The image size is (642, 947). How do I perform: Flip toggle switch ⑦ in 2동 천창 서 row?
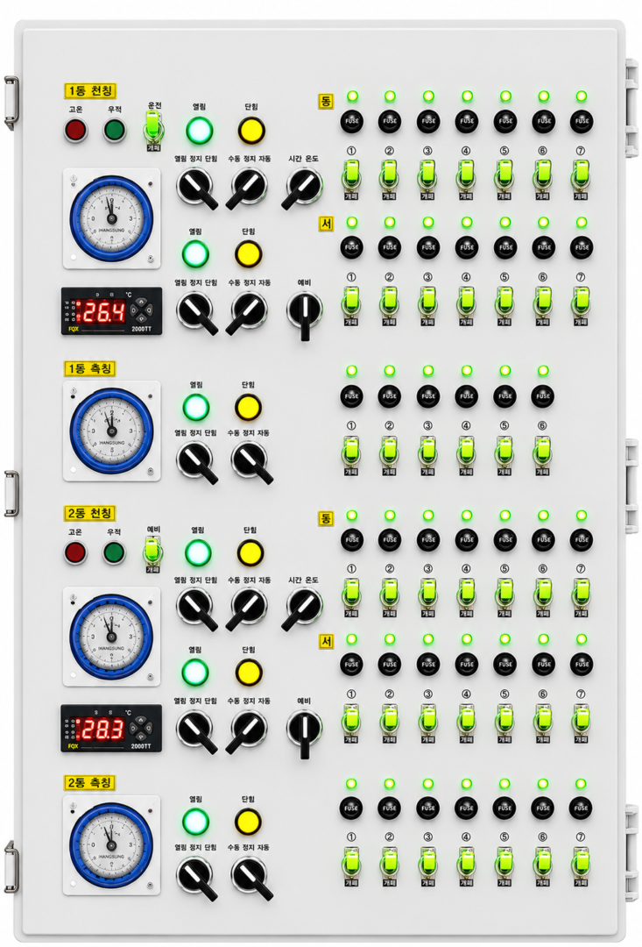click(581, 721)
